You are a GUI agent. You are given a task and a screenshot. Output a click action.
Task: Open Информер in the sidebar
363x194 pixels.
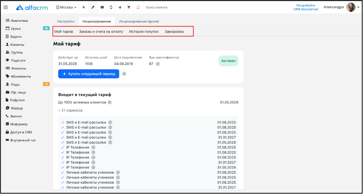tap(16, 124)
